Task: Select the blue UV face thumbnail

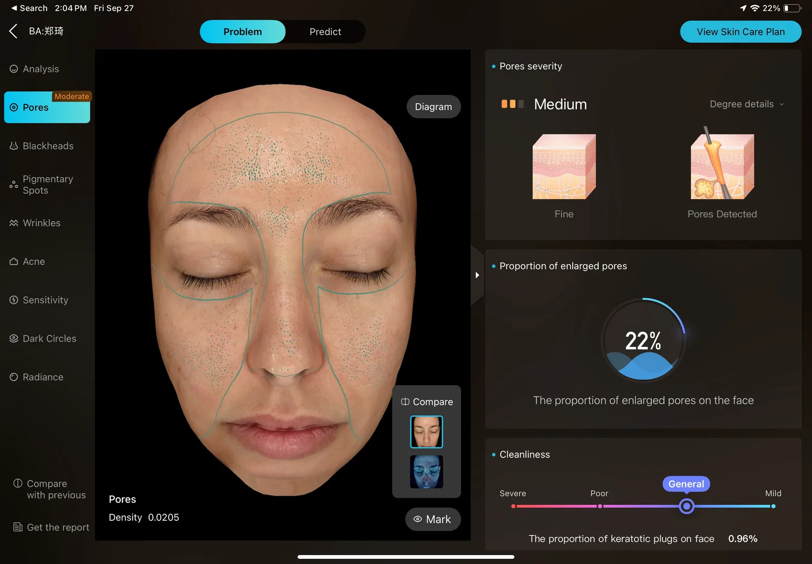Action: [427, 472]
